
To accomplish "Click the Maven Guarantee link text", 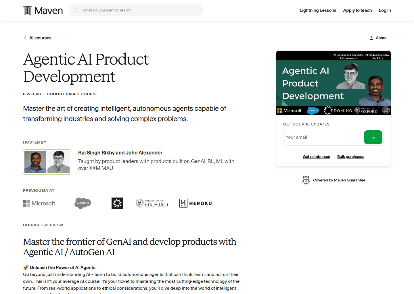I will point(350,180).
